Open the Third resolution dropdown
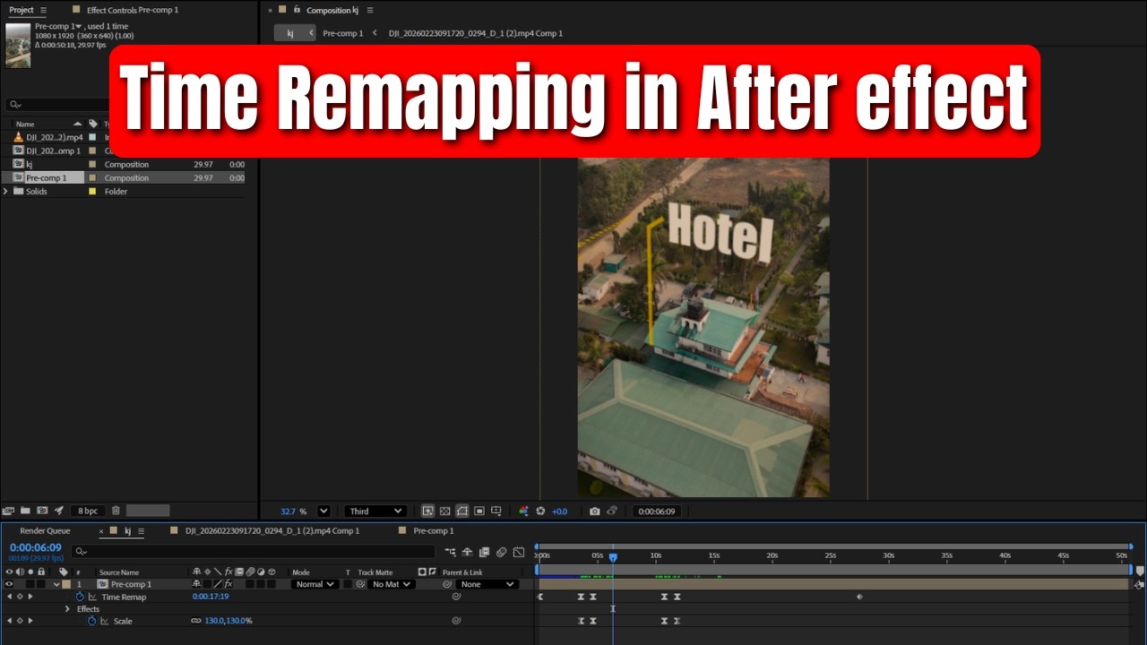The width and height of the screenshot is (1147, 645). pyautogui.click(x=375, y=512)
